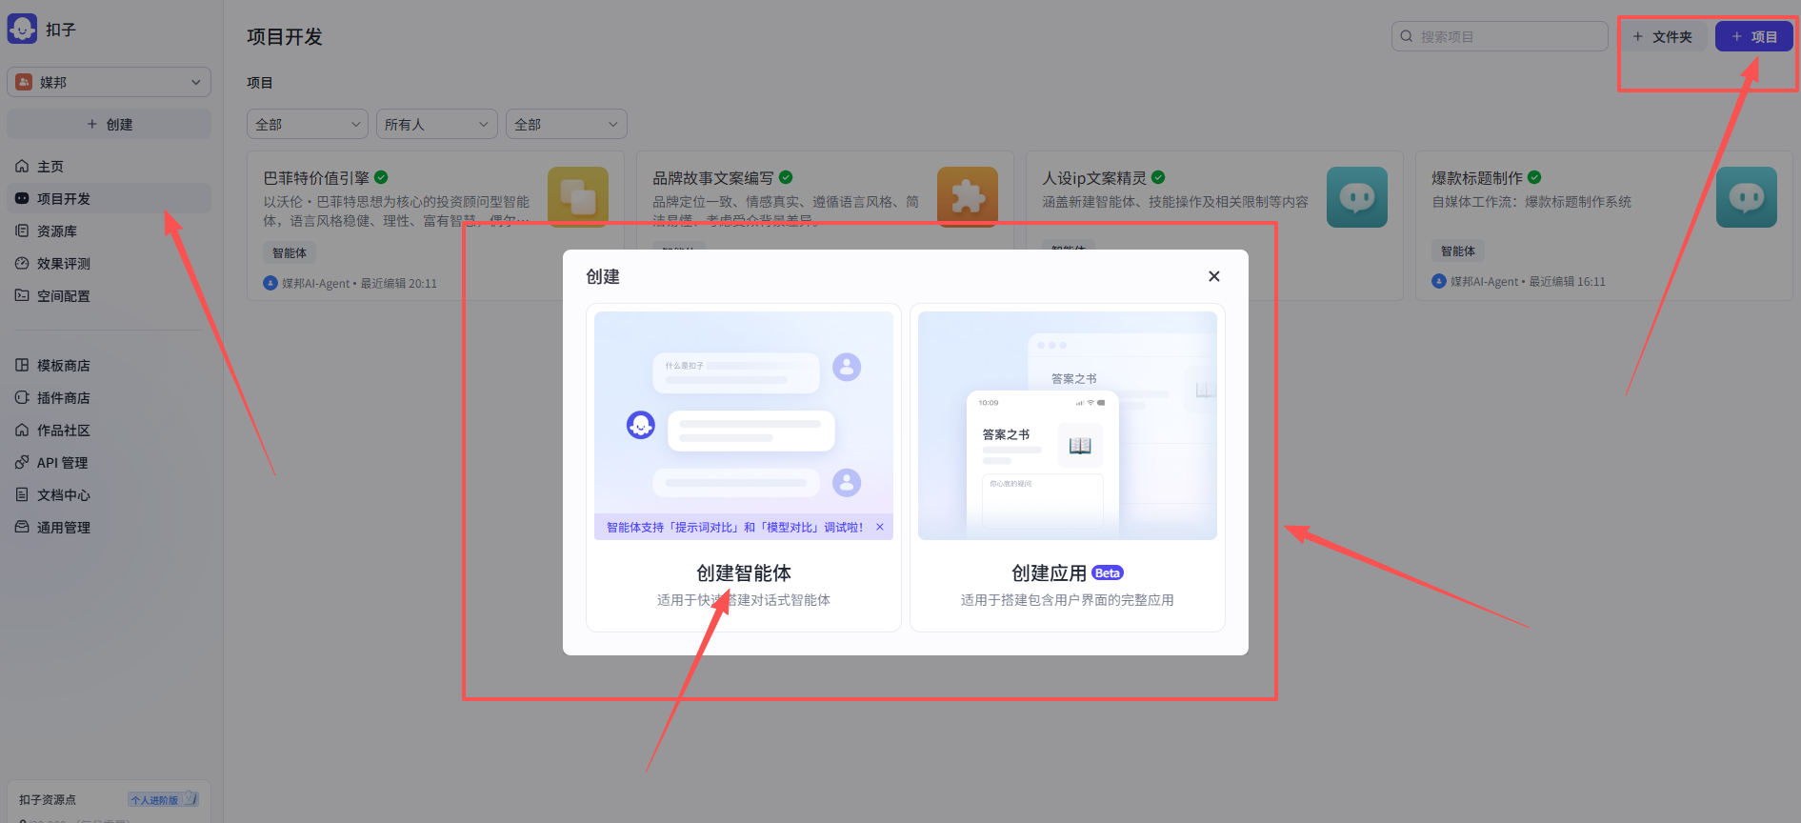Click 智能体 tag on 巴菲特价值引擎 card
This screenshot has height=823, width=1801.
[290, 252]
